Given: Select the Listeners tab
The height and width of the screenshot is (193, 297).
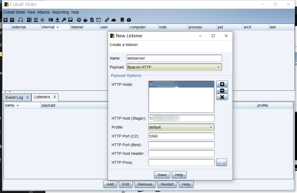Looking at the screenshot, I should (42, 97).
